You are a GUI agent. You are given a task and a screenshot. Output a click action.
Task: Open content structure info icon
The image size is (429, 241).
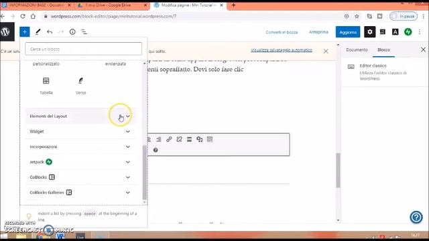72,32
